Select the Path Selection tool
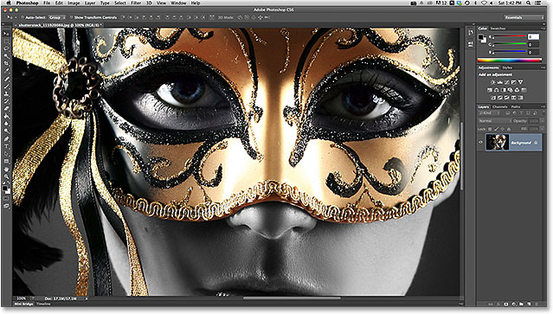553x314 pixels. (x=6, y=154)
